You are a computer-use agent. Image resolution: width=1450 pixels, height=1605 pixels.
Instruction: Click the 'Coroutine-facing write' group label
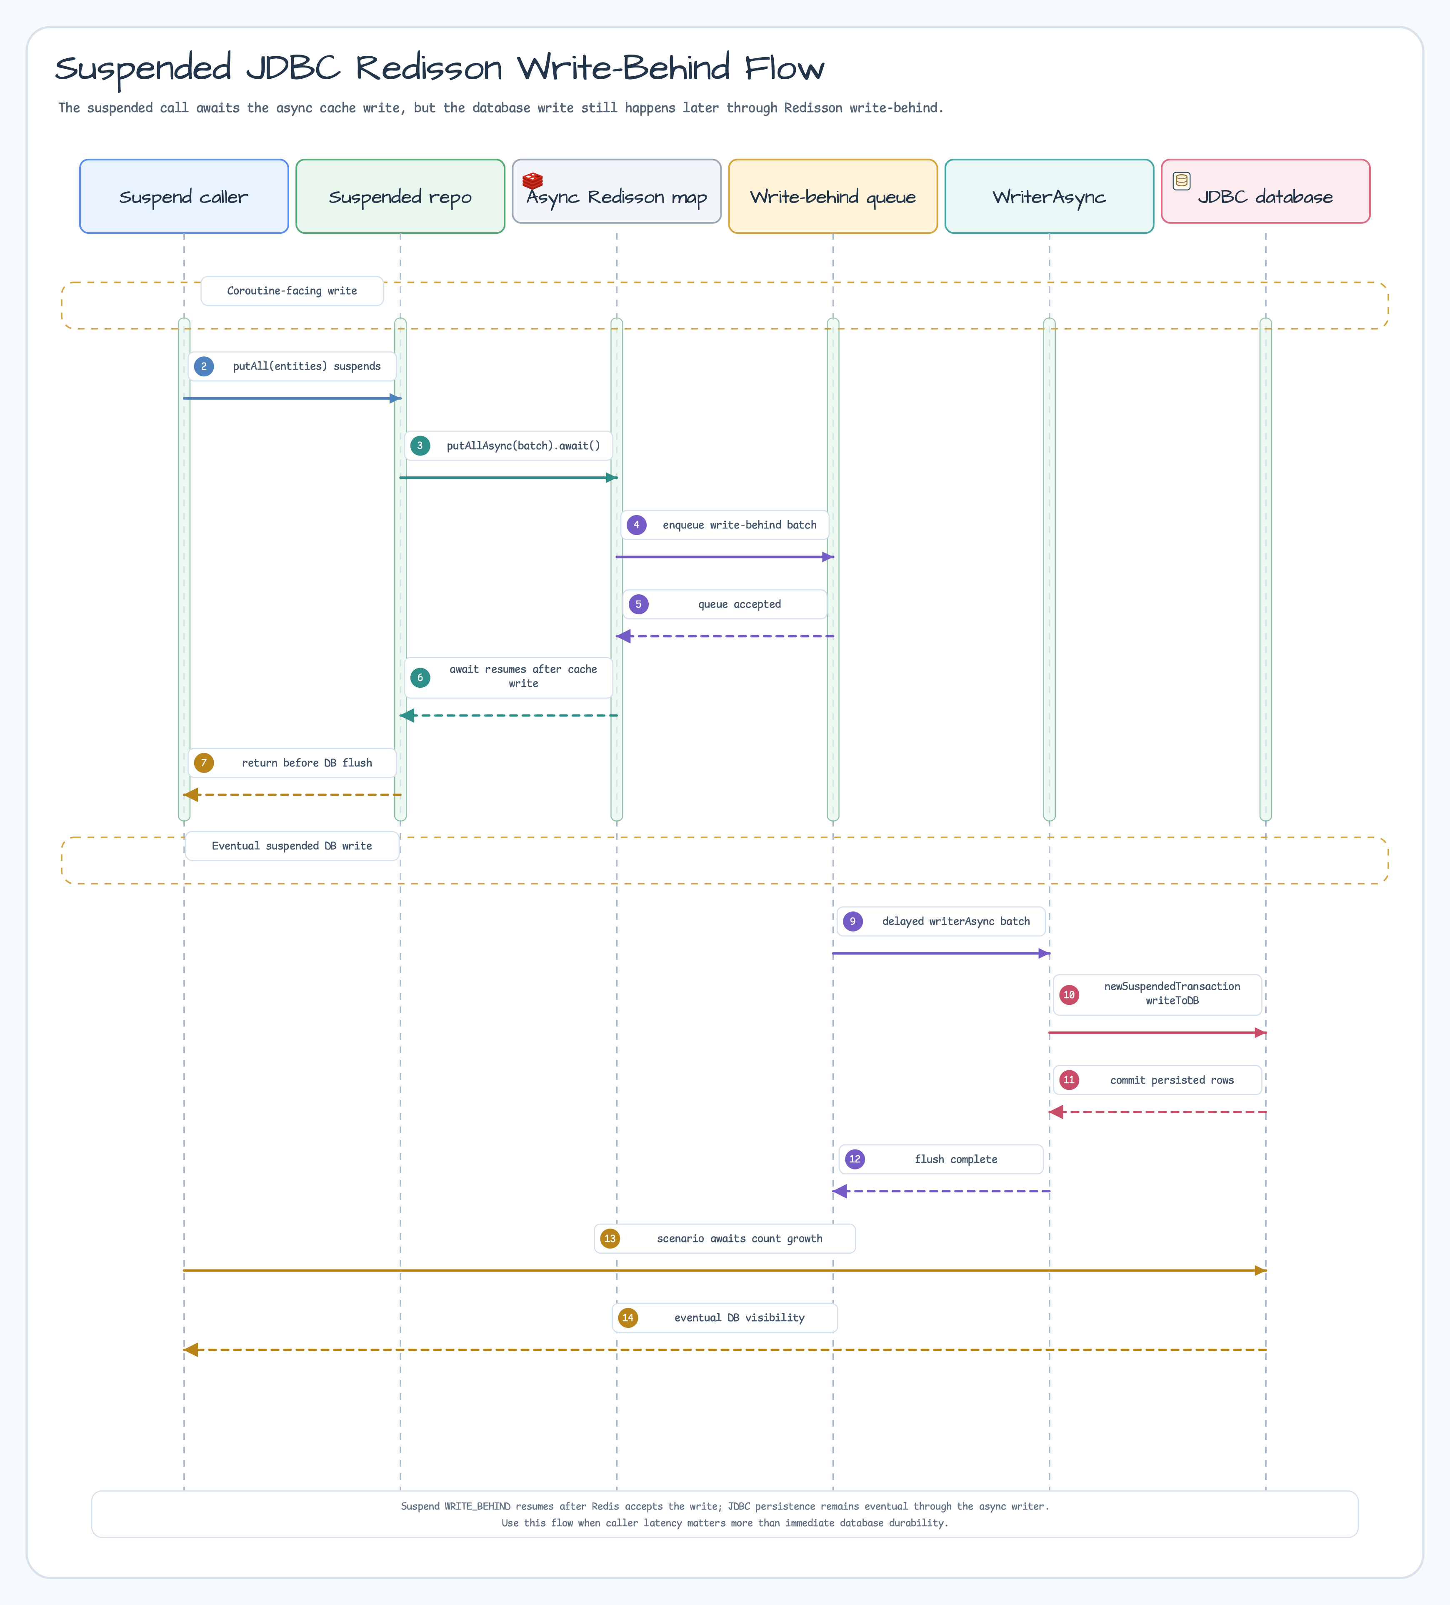click(292, 290)
